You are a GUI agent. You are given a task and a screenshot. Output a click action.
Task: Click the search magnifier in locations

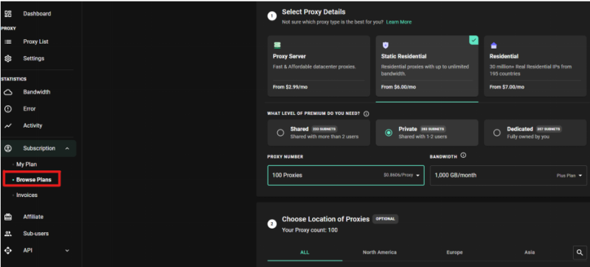(x=580, y=253)
